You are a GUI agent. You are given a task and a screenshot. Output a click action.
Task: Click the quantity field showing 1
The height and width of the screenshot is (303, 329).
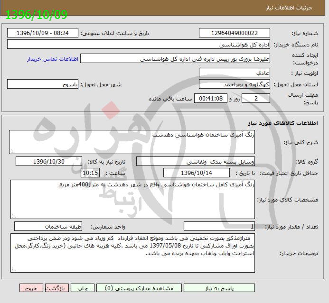[219, 226]
